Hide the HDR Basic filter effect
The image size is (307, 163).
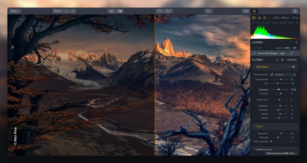click(x=293, y=67)
